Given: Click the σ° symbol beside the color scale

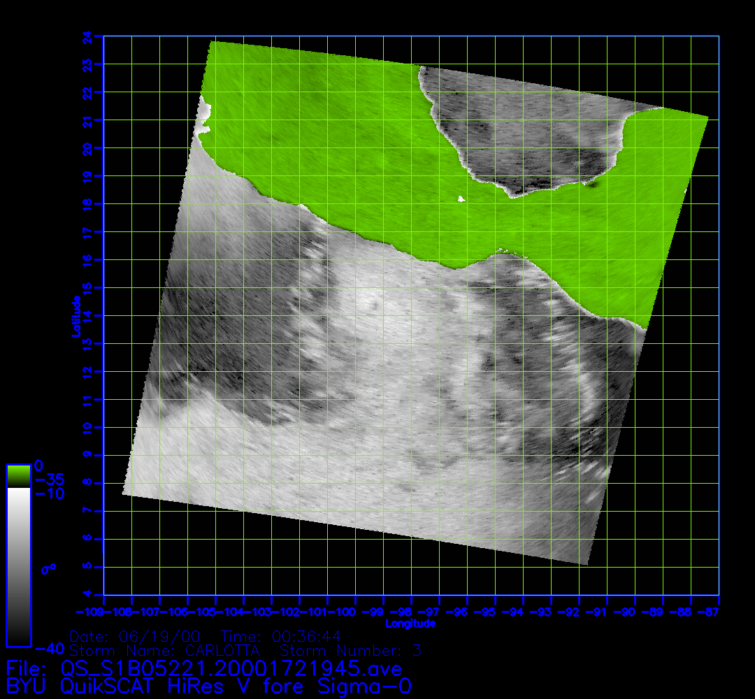Looking at the screenshot, I should point(48,570).
